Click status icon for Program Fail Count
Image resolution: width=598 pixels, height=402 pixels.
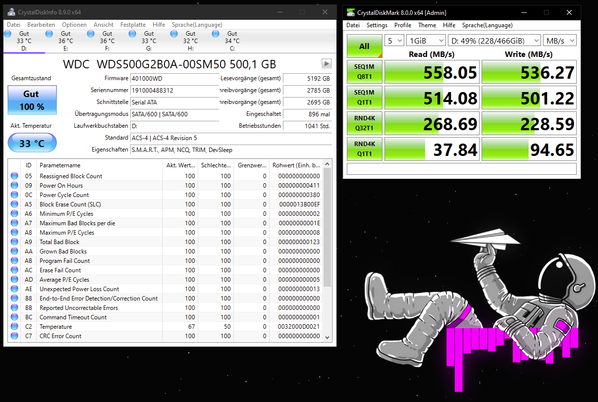pyautogui.click(x=14, y=261)
